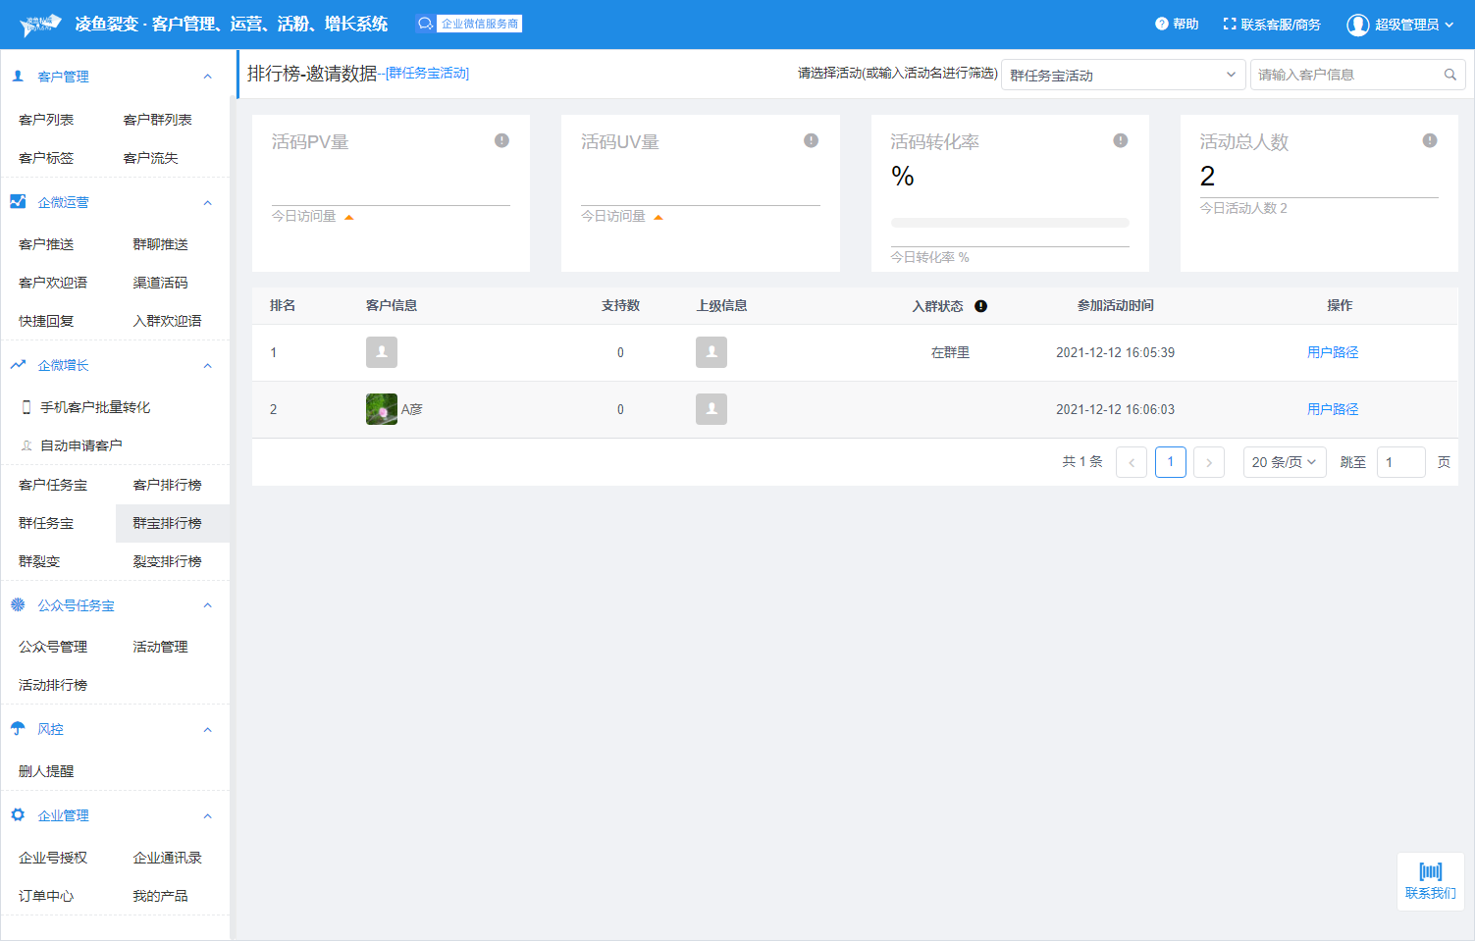
Task: Click the 超级管理员 avatar icon
Action: coord(1357,25)
